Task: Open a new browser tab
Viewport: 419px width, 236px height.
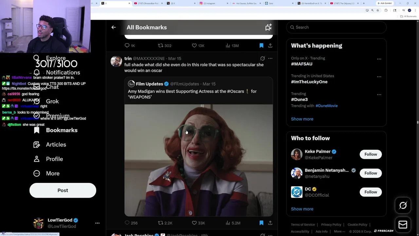Action: (364, 3)
